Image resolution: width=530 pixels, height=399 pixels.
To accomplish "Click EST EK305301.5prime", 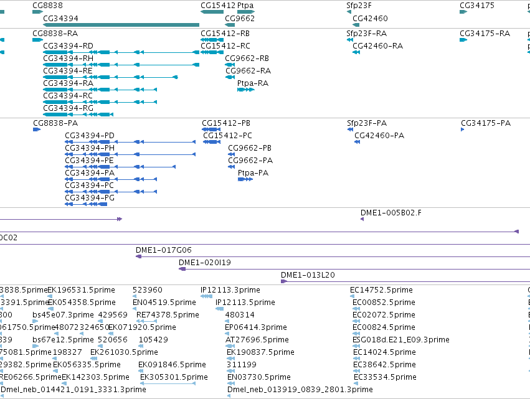I will pos(174,377).
